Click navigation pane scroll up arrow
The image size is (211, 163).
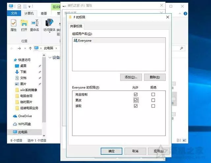point(44,55)
